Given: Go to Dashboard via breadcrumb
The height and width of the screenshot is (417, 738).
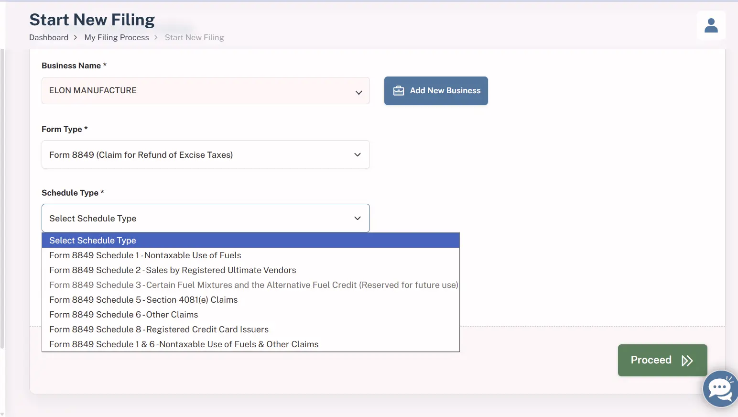Looking at the screenshot, I should point(49,37).
